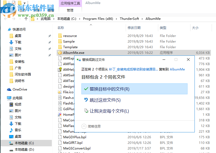Unpin 桌面 using its pin icon

[x=50, y=36]
